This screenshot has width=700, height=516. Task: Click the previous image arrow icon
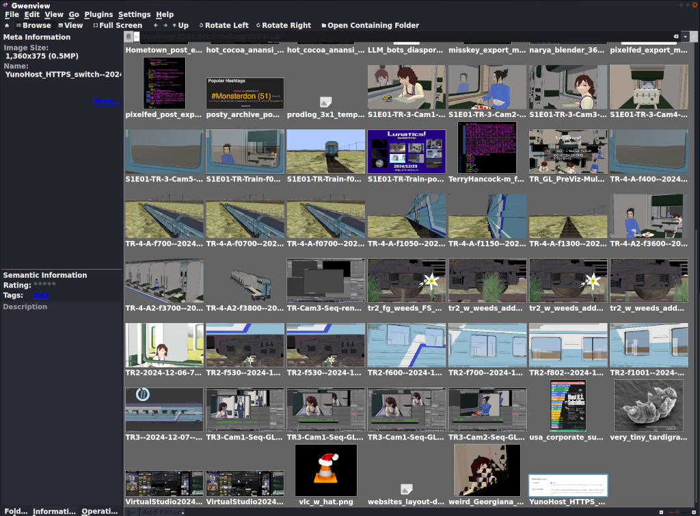(x=156, y=25)
